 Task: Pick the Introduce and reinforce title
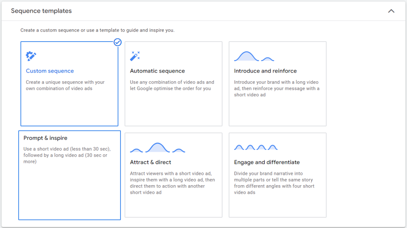(265, 71)
